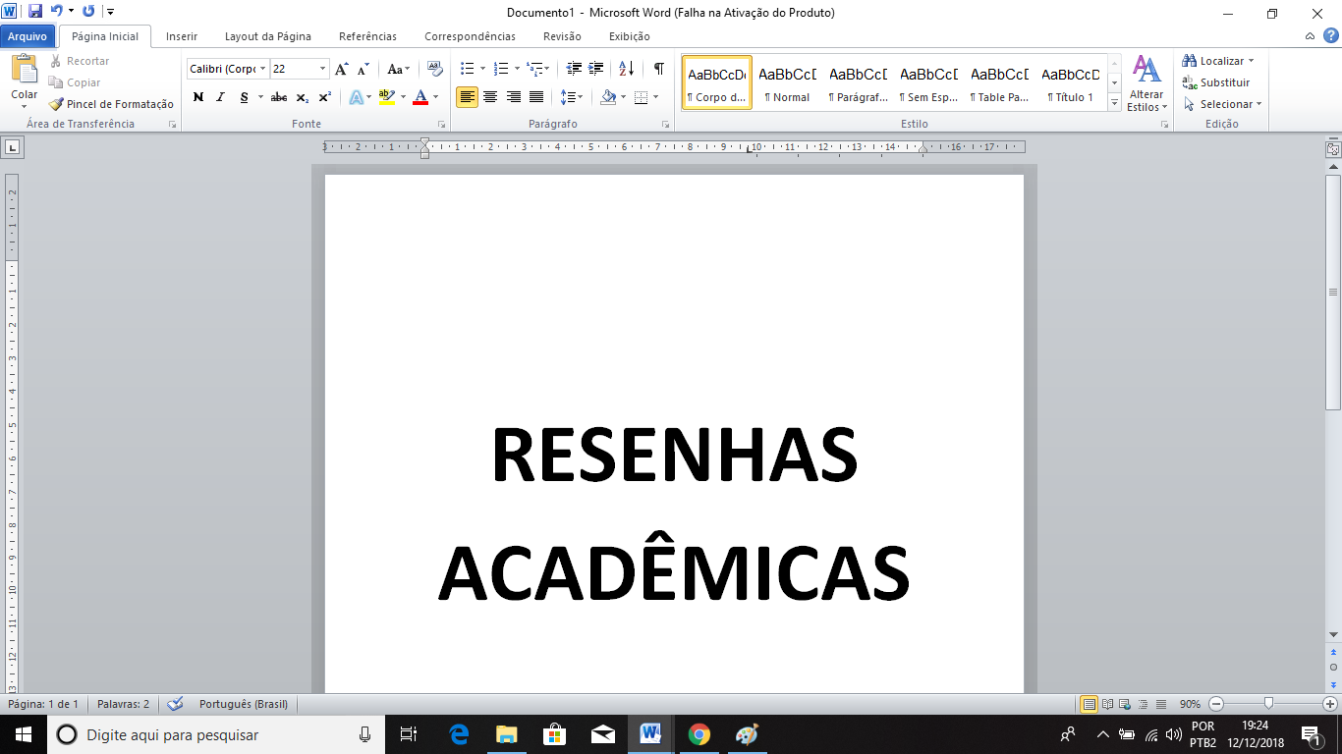Toggle italic formatting (I)
The image size is (1342, 754).
click(220, 97)
